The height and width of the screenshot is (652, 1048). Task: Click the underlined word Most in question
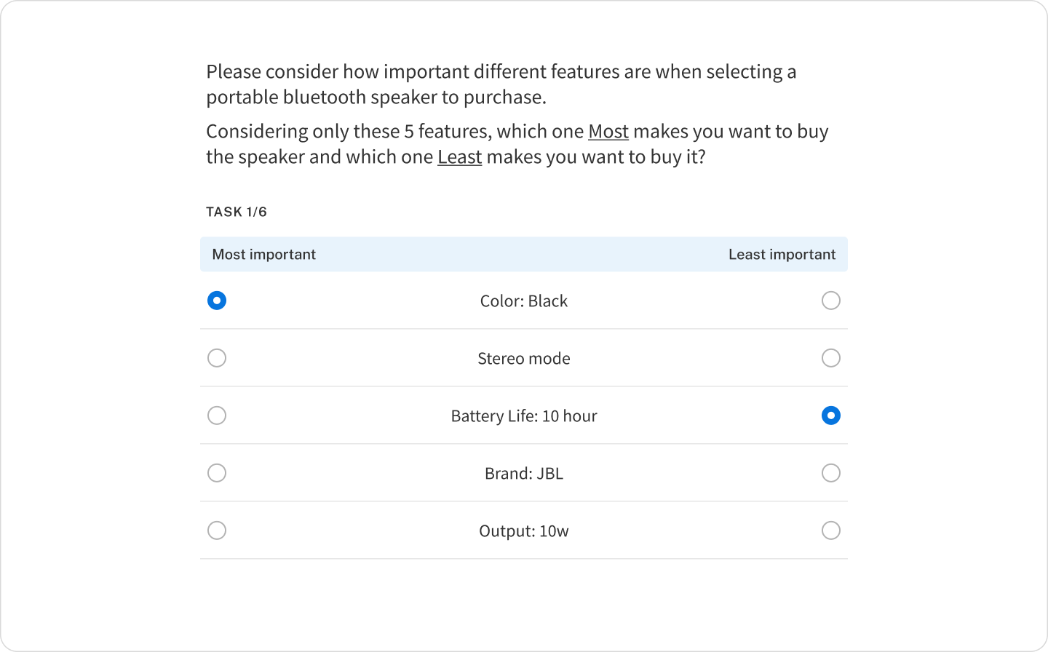[608, 132]
